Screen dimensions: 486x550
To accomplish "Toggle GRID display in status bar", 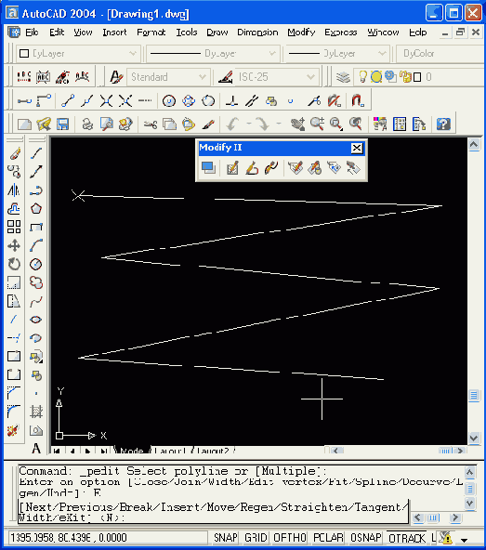I will coord(256,538).
